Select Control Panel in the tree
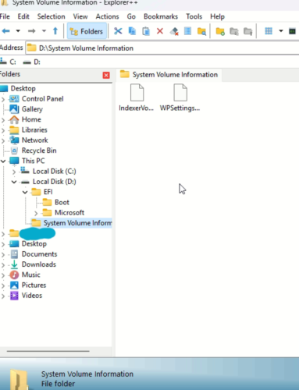The height and width of the screenshot is (390, 299). (42, 99)
